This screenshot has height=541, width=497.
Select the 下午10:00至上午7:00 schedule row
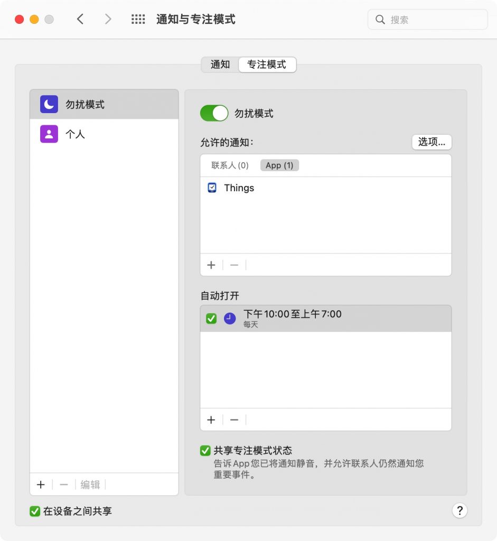pos(325,319)
